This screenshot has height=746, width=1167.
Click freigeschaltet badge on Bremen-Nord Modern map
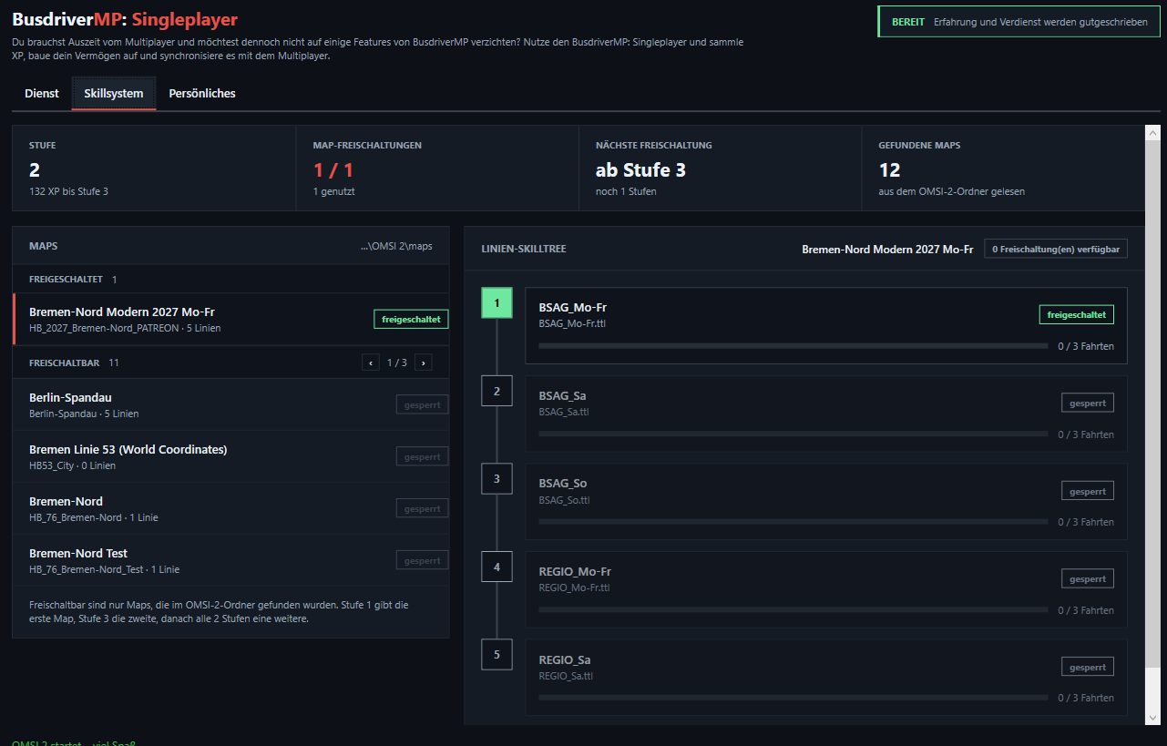(411, 320)
